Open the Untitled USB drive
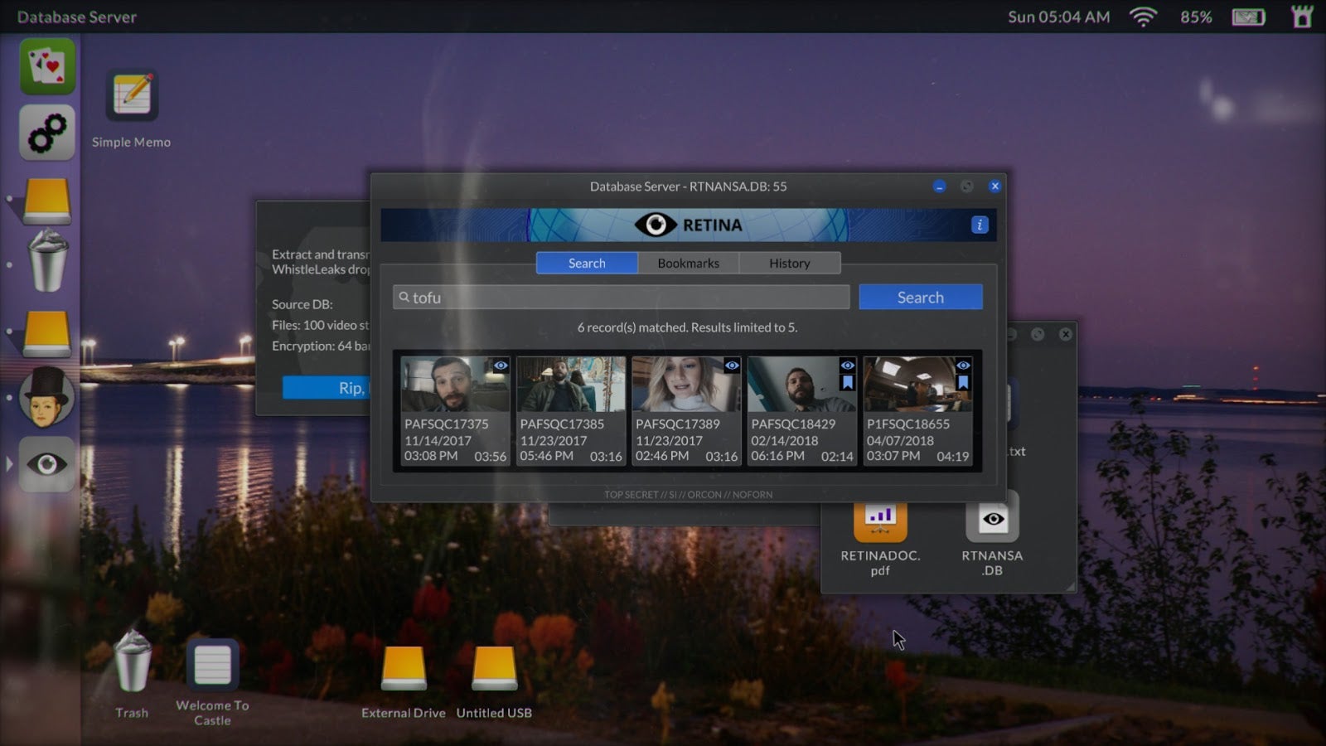The width and height of the screenshot is (1326, 746). [x=494, y=668]
